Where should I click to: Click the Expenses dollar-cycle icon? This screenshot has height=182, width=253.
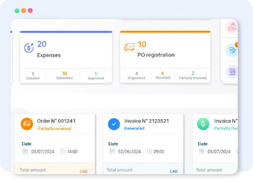[x=29, y=48]
